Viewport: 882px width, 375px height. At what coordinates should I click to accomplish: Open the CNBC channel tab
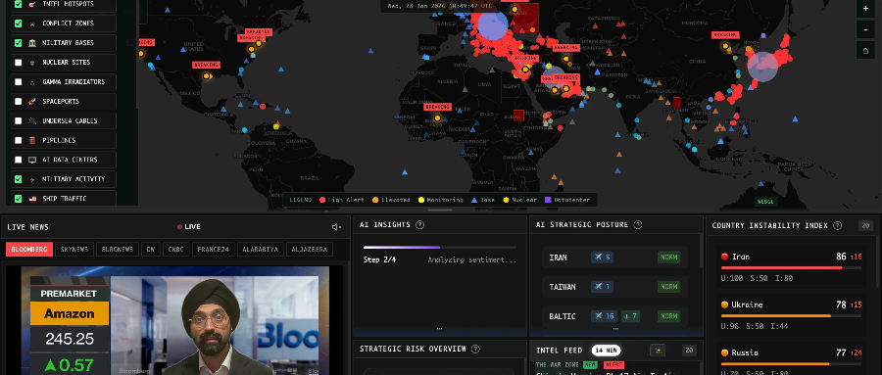pos(176,249)
